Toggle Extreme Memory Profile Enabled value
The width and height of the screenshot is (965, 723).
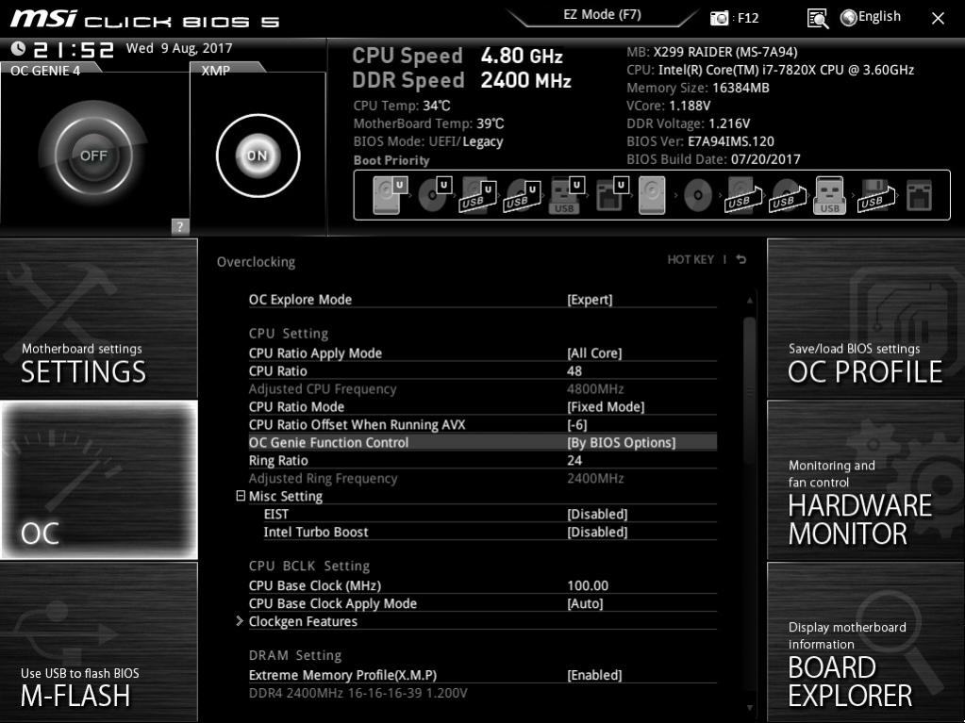tap(594, 675)
